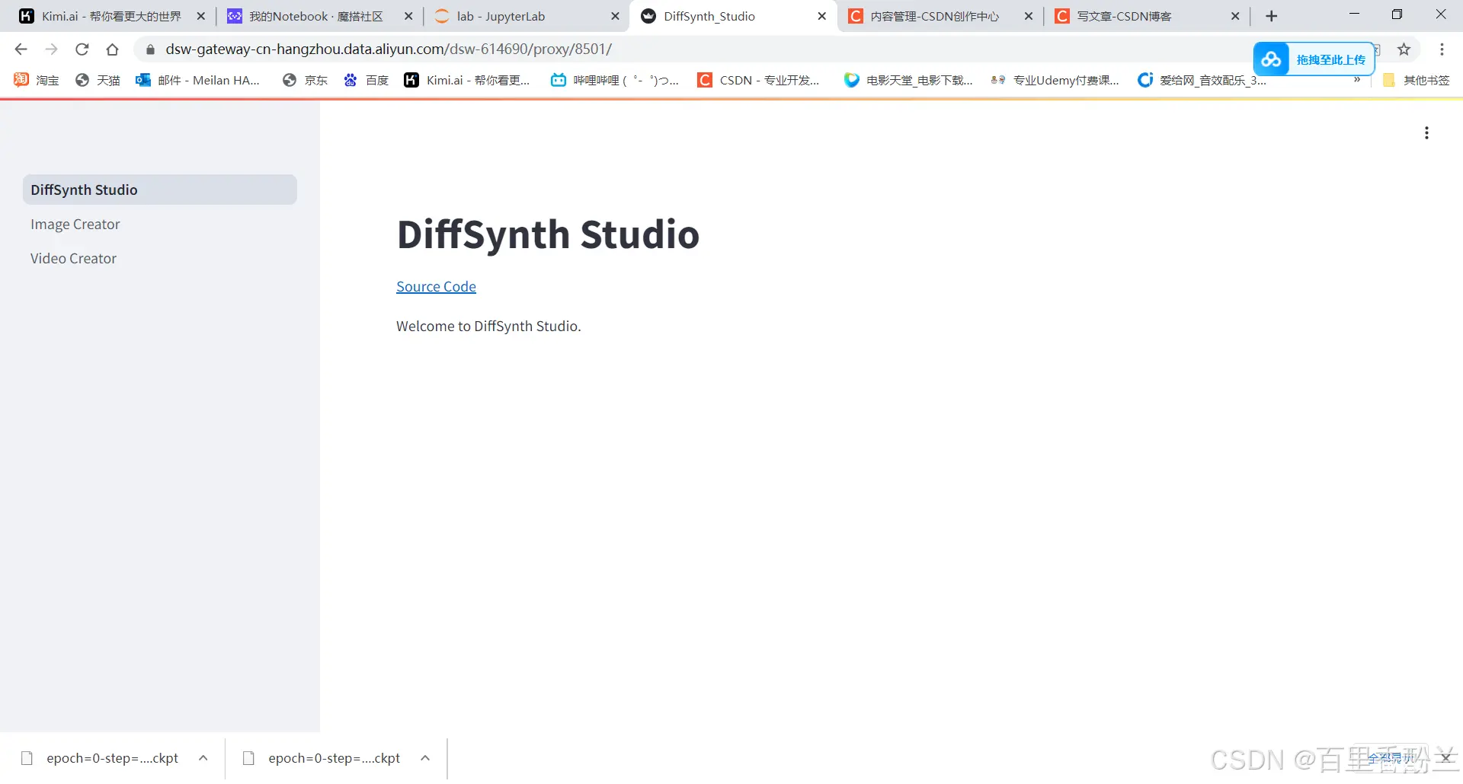This screenshot has width=1463, height=784.
Task: Open the 淘宝 bookmark
Action: (36, 80)
